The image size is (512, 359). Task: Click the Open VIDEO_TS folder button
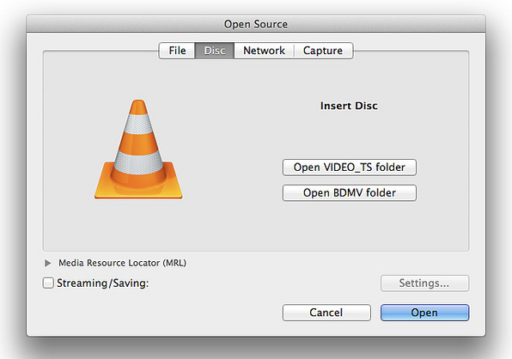click(x=350, y=167)
